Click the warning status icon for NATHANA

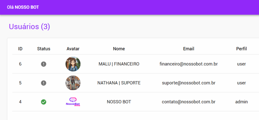tap(44, 83)
